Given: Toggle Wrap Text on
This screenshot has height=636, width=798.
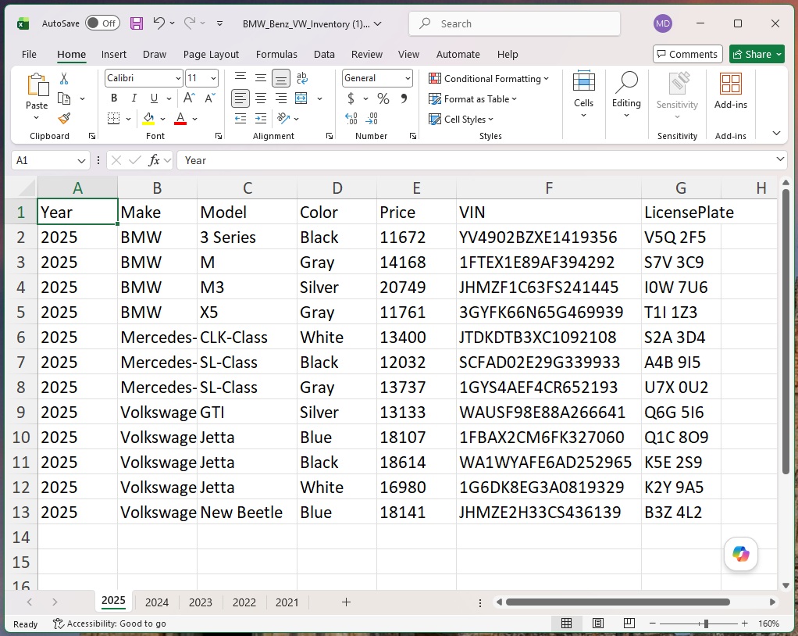Looking at the screenshot, I should coord(301,78).
